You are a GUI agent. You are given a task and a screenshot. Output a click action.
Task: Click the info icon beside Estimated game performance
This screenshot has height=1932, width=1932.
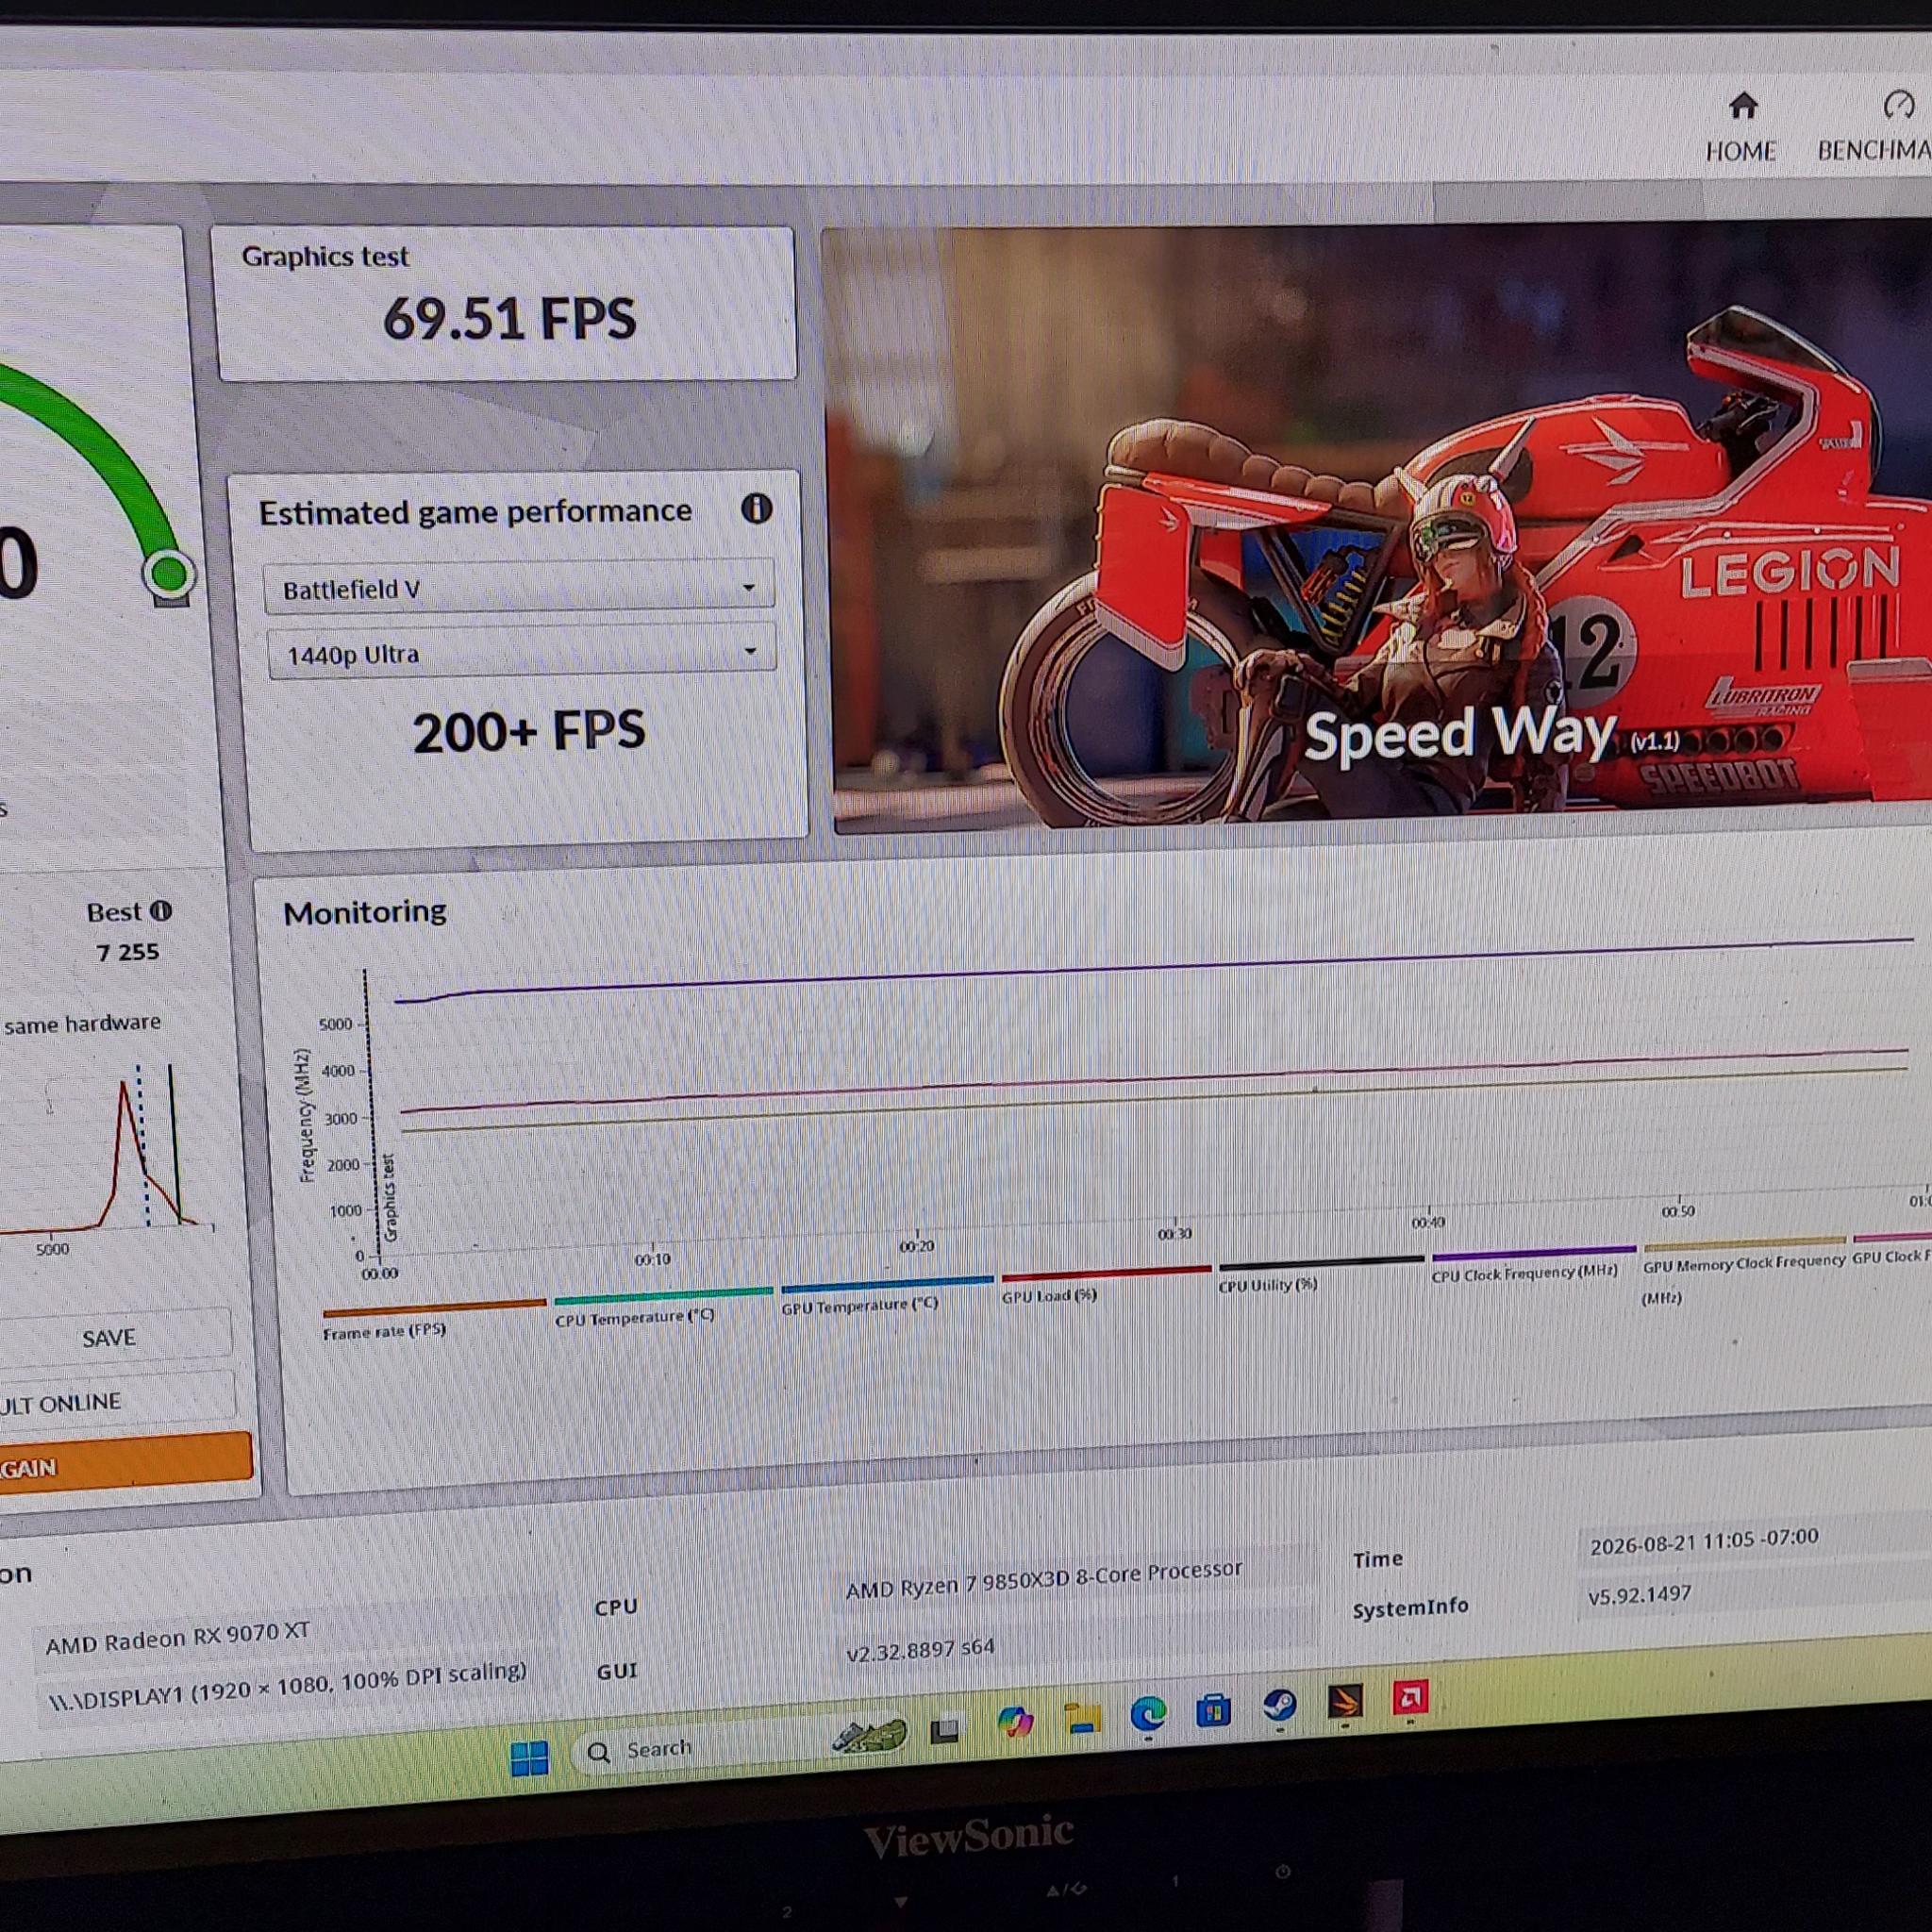(756, 509)
